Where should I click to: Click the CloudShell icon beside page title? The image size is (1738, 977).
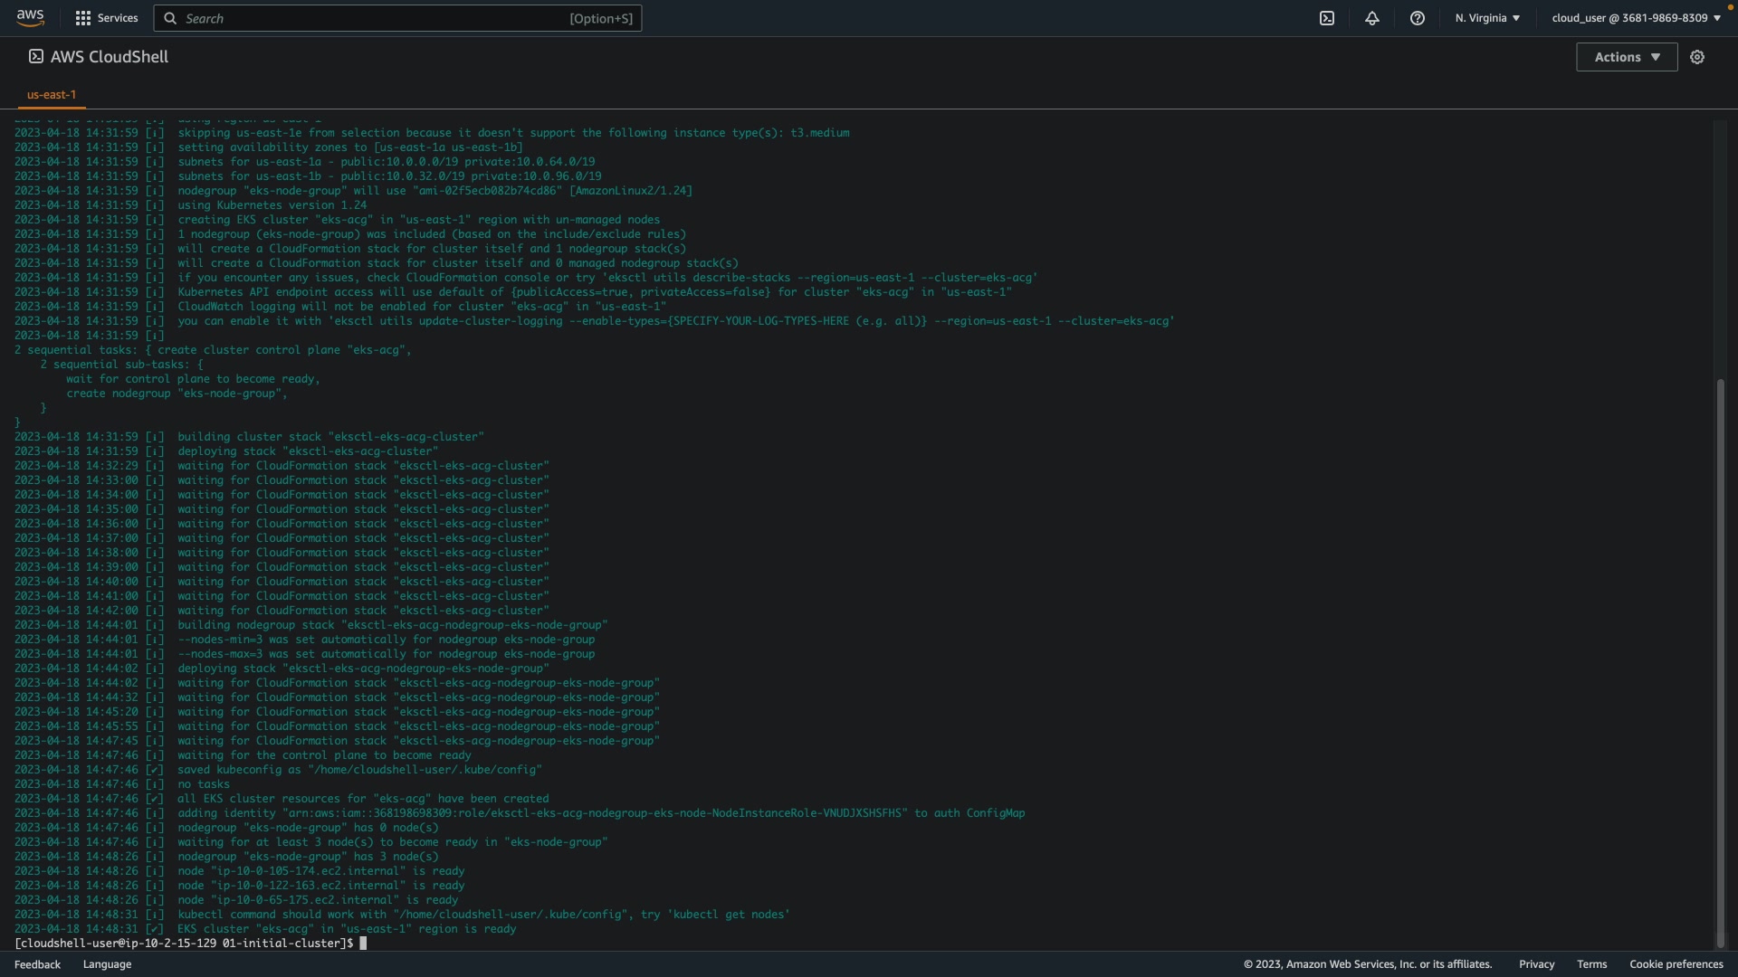tap(36, 57)
